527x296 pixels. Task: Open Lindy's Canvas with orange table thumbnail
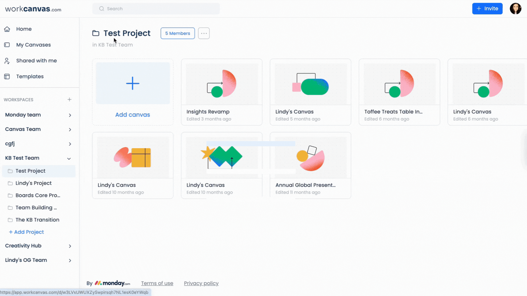tap(133, 166)
